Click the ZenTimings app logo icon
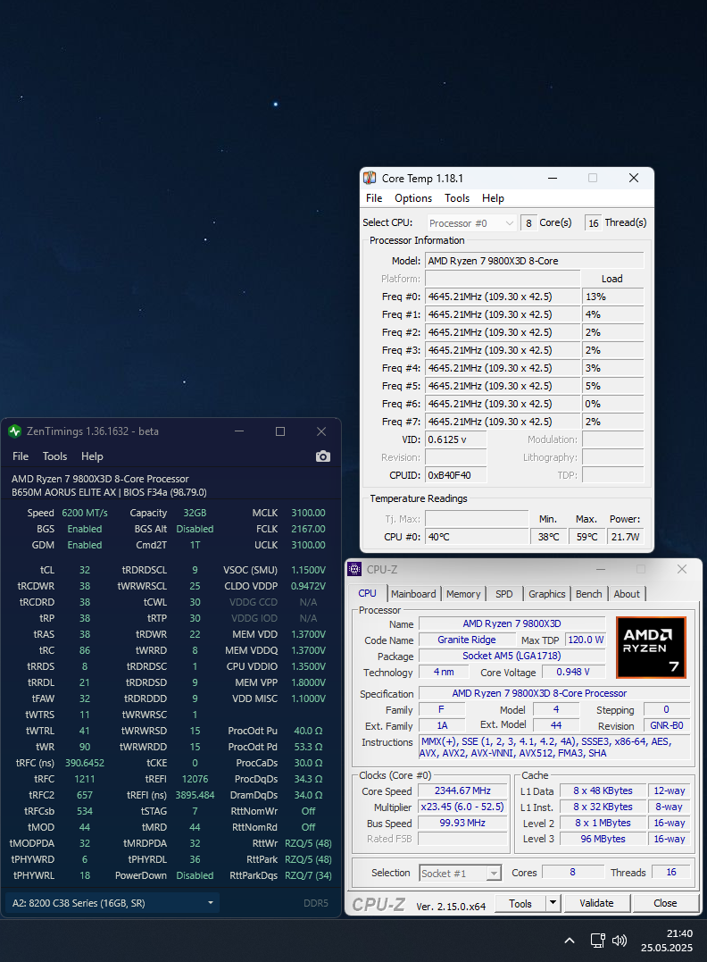This screenshot has width=707, height=962. pos(14,431)
